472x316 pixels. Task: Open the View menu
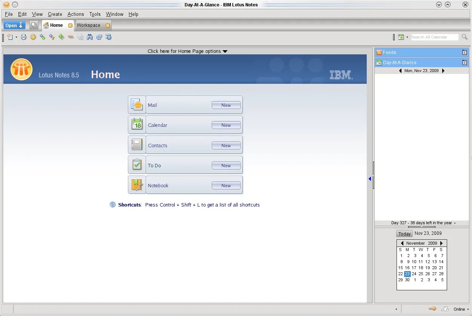tap(37, 14)
